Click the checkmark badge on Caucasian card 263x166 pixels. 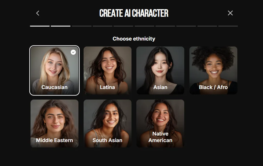pyautogui.click(x=73, y=52)
